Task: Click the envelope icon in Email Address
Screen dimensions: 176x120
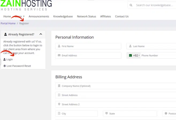Action: 59,55
